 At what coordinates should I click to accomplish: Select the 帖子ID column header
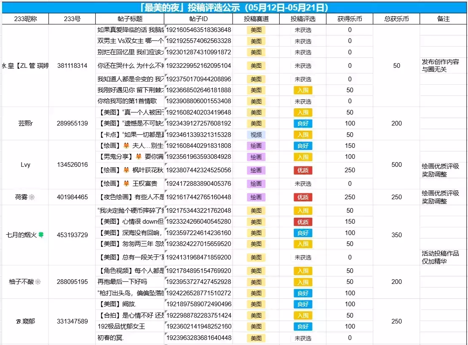(198, 19)
